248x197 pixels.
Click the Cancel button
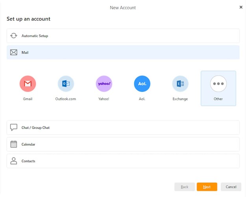pos(231,187)
